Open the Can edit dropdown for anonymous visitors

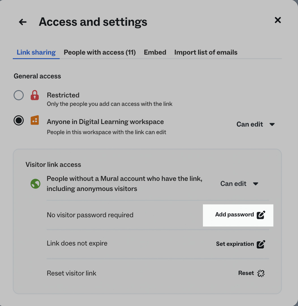pos(240,184)
